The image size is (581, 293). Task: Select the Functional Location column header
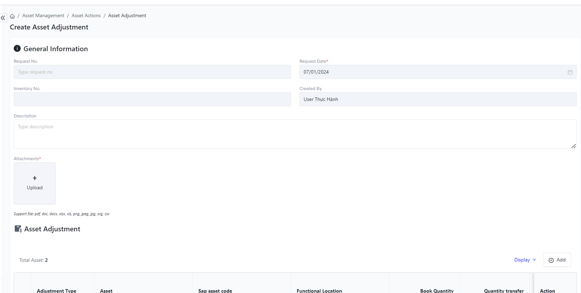(x=319, y=291)
